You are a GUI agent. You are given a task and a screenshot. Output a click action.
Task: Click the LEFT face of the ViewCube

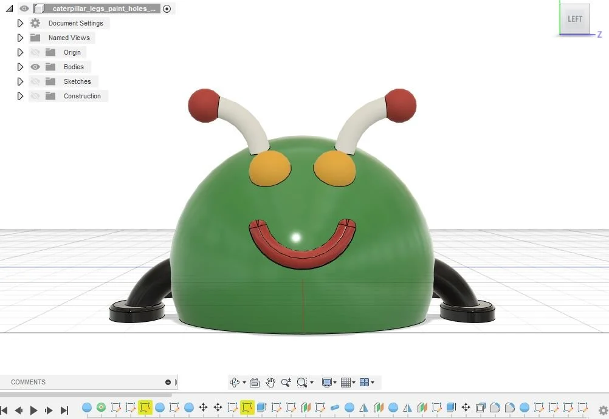(575, 19)
